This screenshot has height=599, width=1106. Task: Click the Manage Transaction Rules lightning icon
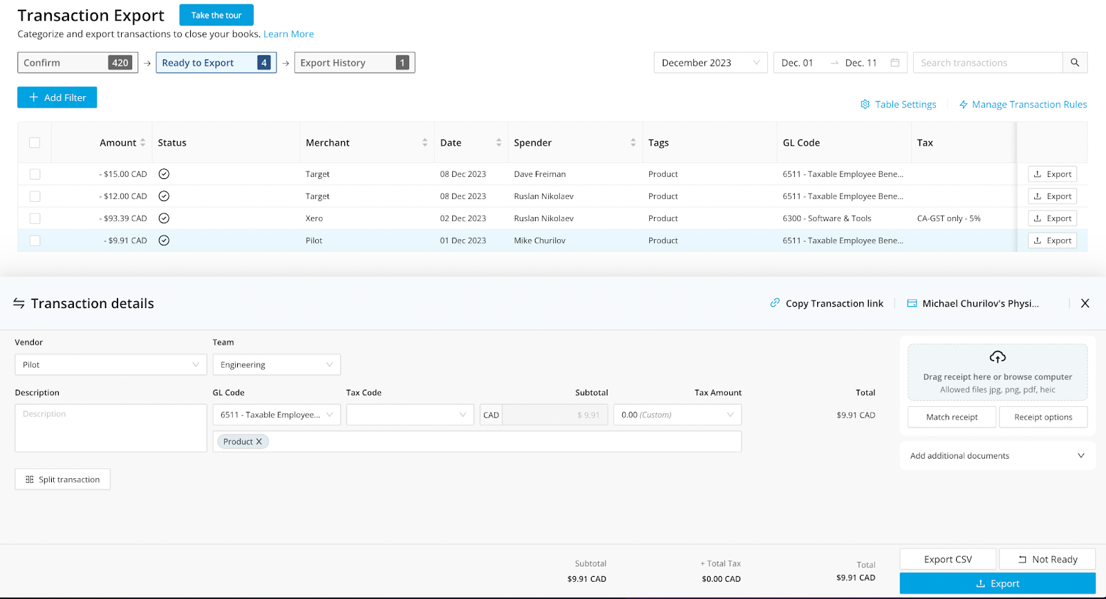[x=963, y=104]
